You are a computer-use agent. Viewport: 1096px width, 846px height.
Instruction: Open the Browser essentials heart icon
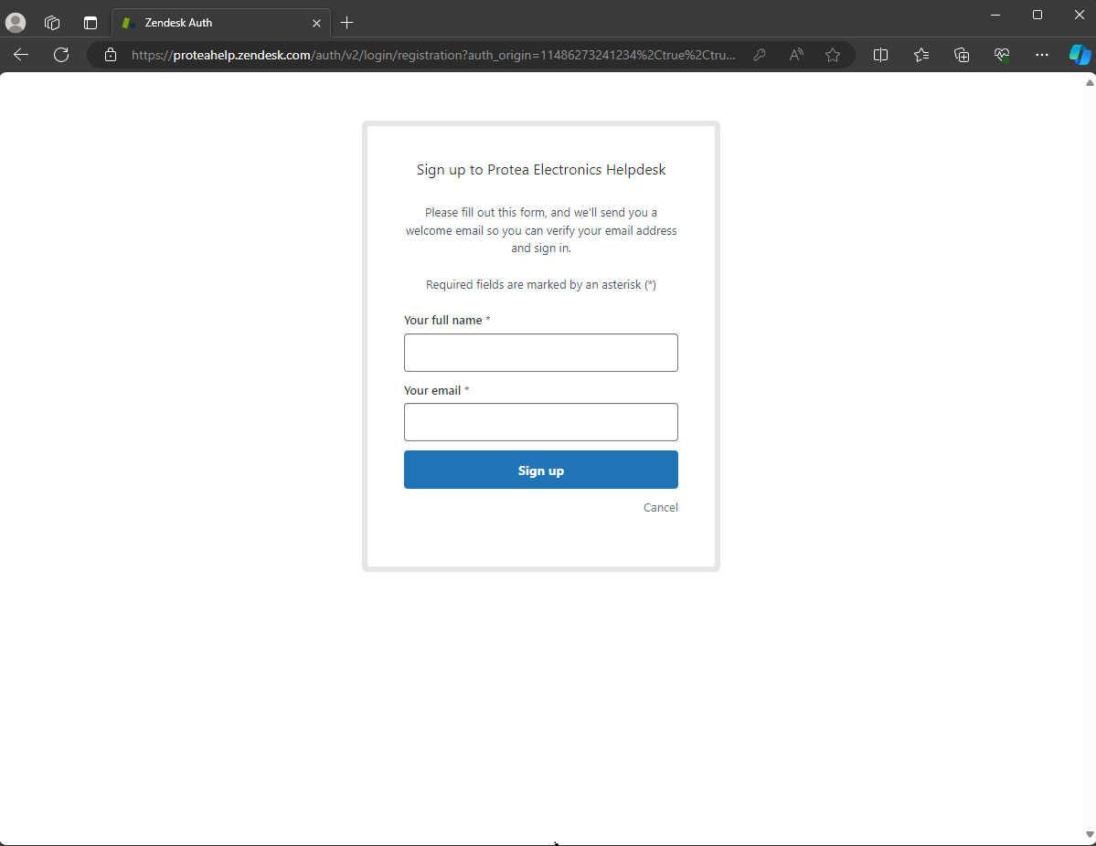1002,55
